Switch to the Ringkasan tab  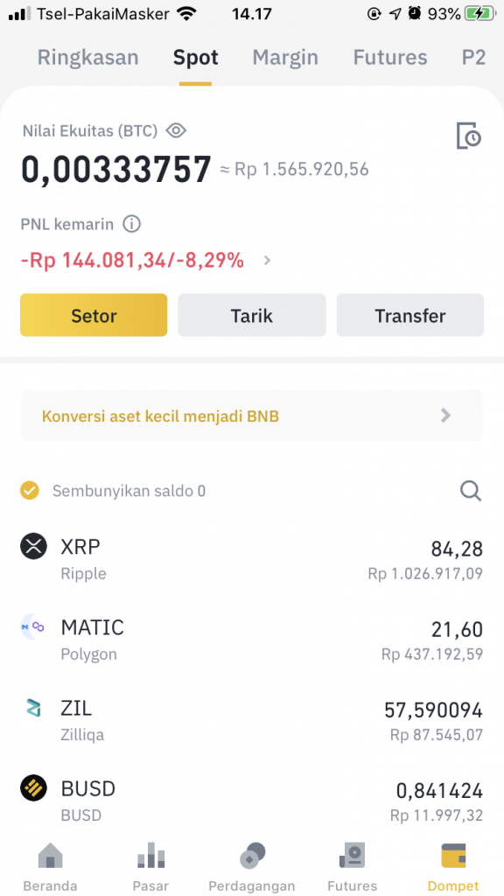coord(88,58)
